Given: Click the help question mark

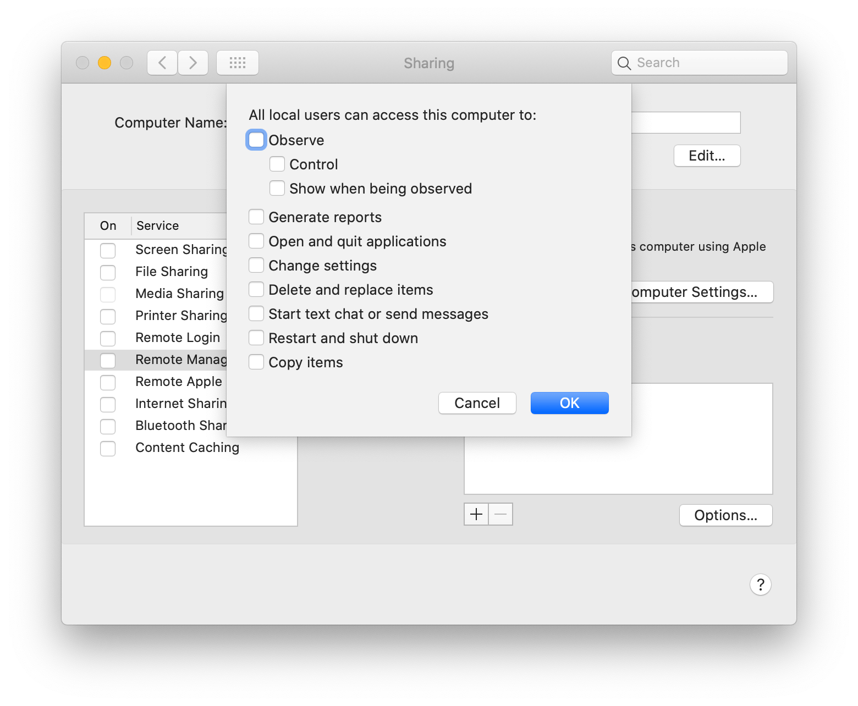Looking at the screenshot, I should tap(761, 584).
